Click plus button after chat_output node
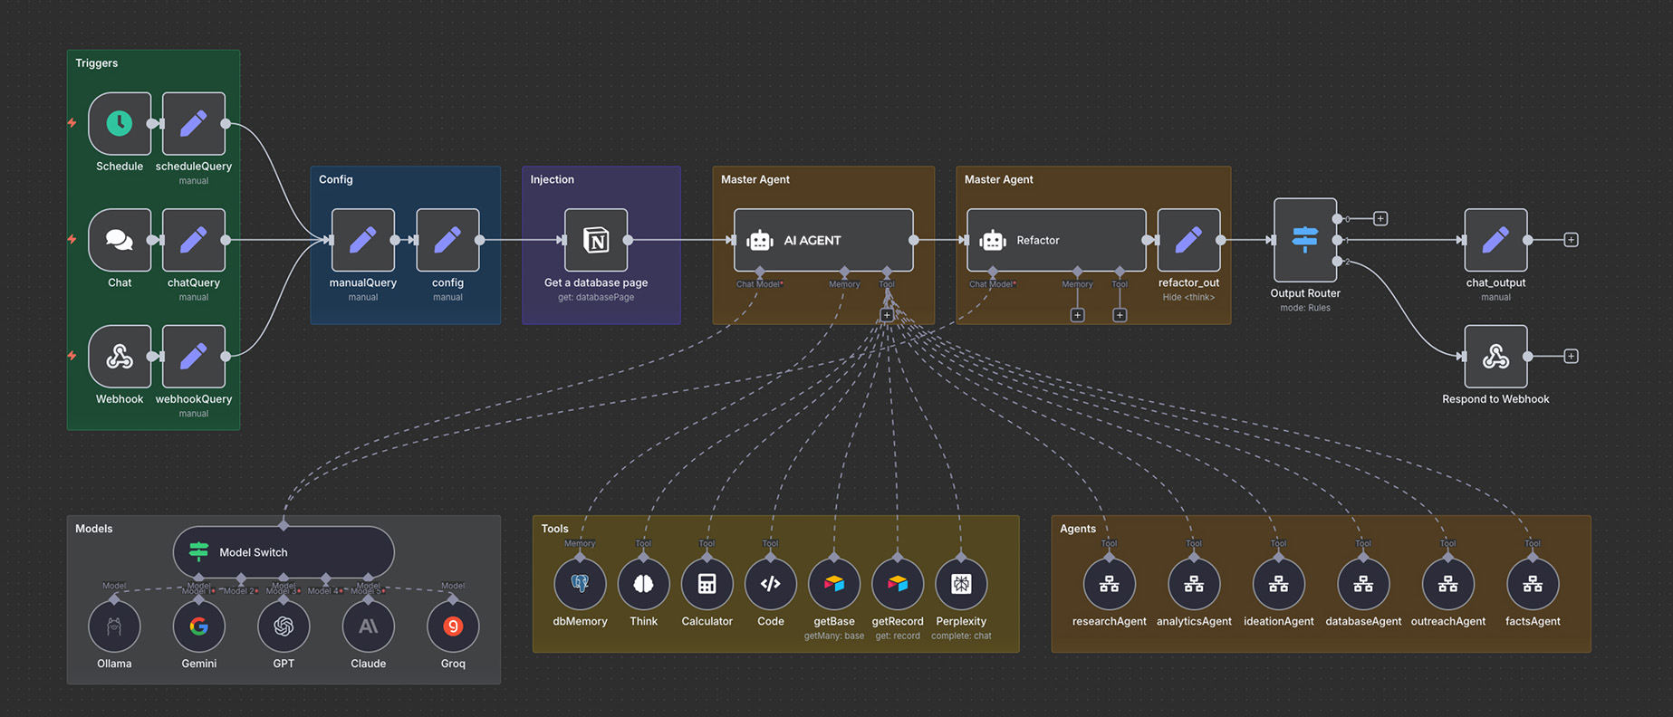Viewport: 1673px width, 717px height. [x=1571, y=240]
